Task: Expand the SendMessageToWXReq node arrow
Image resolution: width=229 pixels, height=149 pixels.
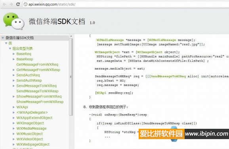Action: tap(14, 86)
